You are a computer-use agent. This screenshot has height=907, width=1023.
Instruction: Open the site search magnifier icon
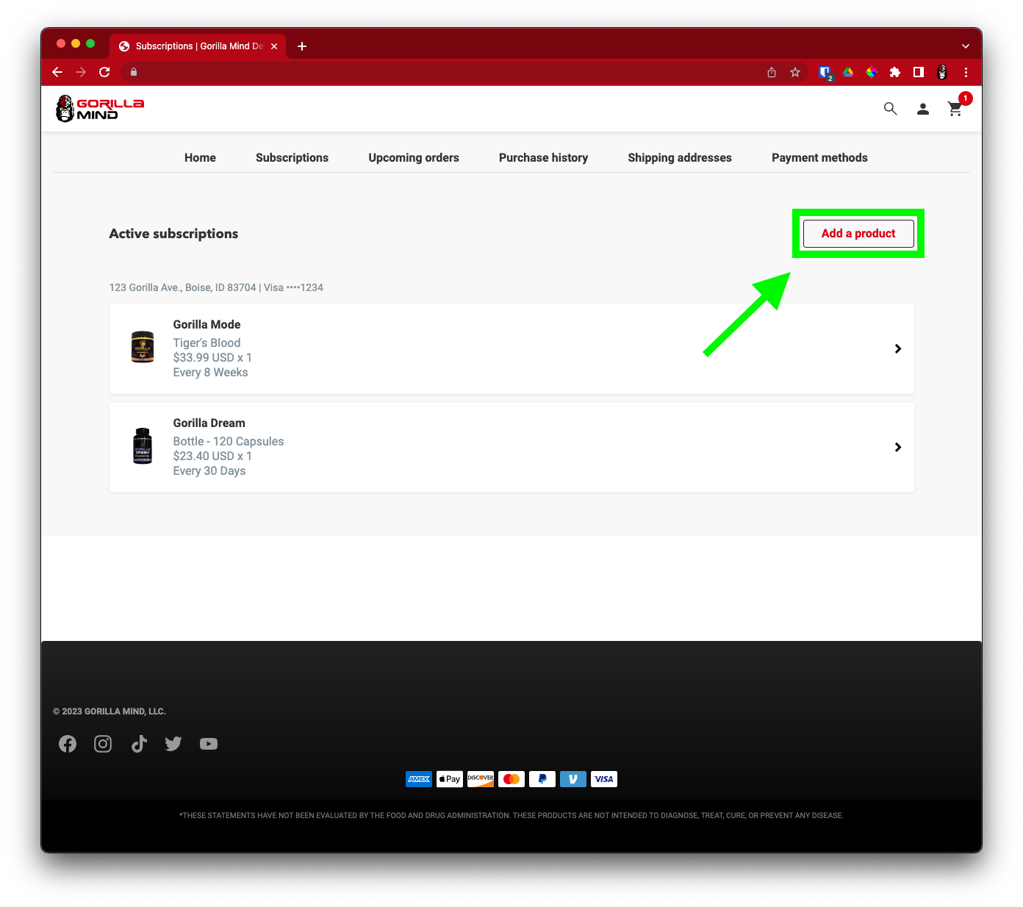[x=890, y=109]
